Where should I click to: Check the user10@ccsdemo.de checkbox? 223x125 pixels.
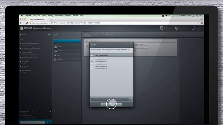tap(92, 66)
